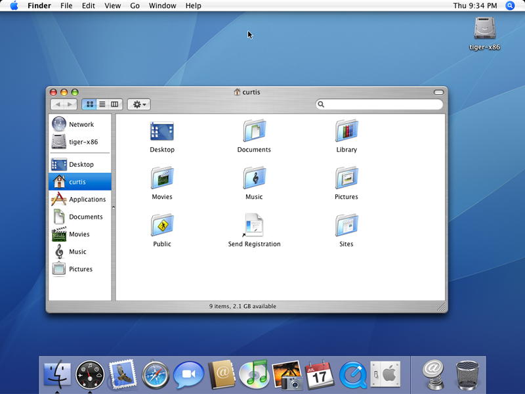
Task: Switch to column view mode
Action: (115, 104)
